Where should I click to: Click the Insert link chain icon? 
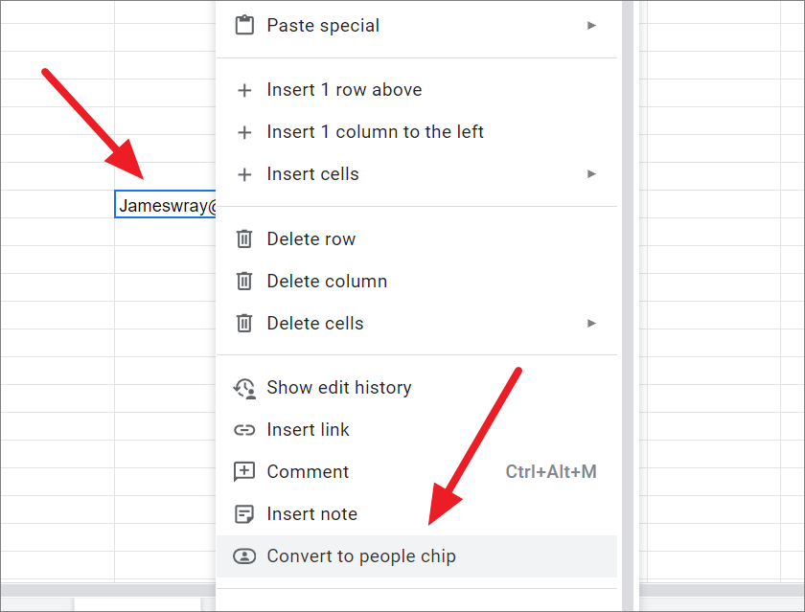coord(244,429)
